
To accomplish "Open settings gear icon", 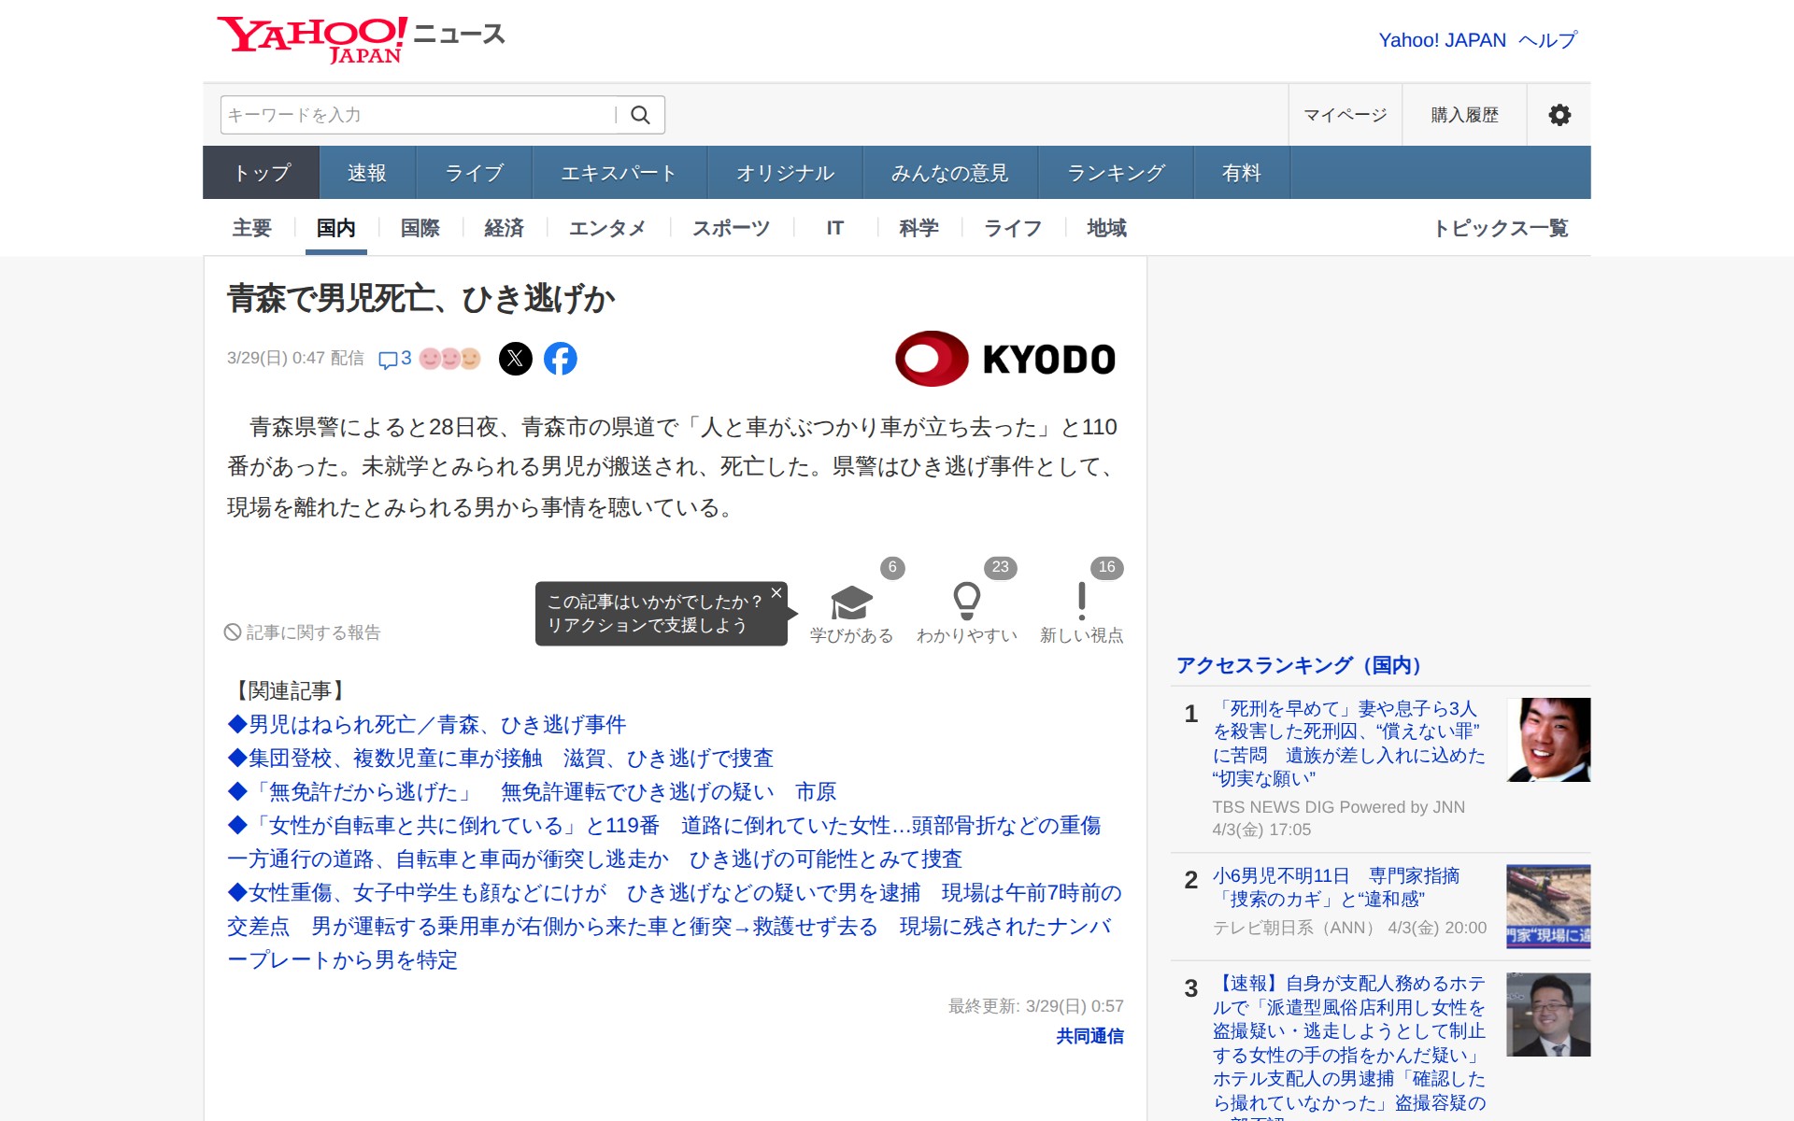I will [1559, 115].
